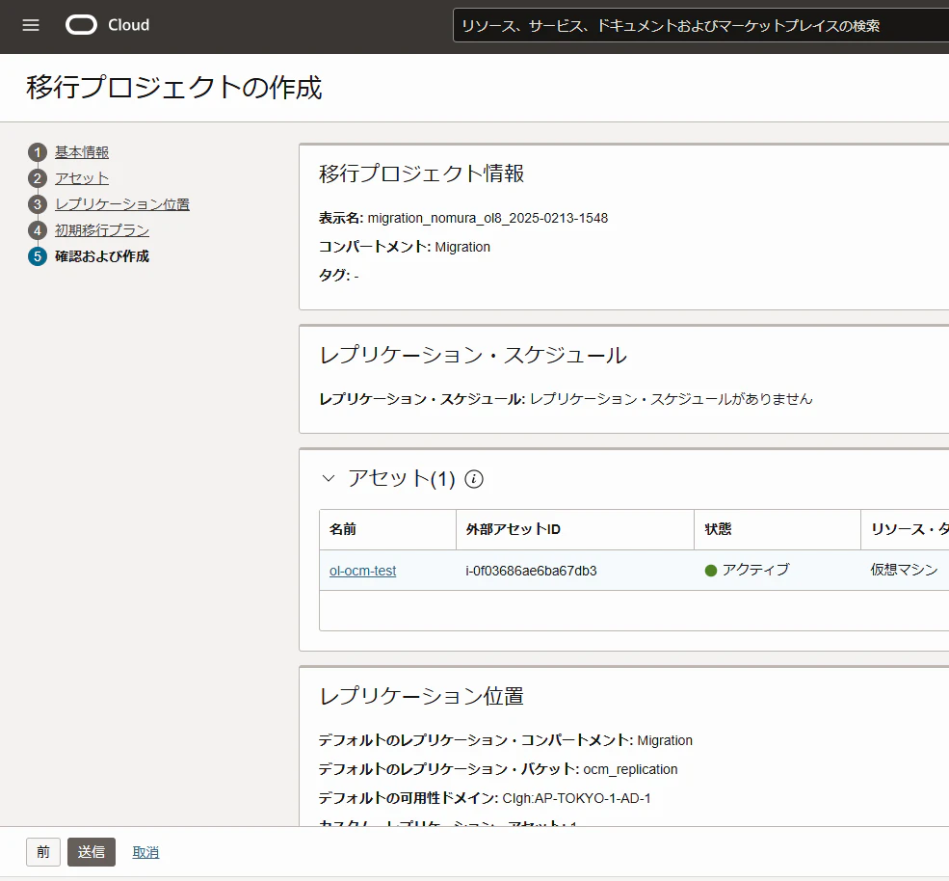The image size is (949, 881).
Task: Click the step 4 number circle
Action: coord(38,230)
